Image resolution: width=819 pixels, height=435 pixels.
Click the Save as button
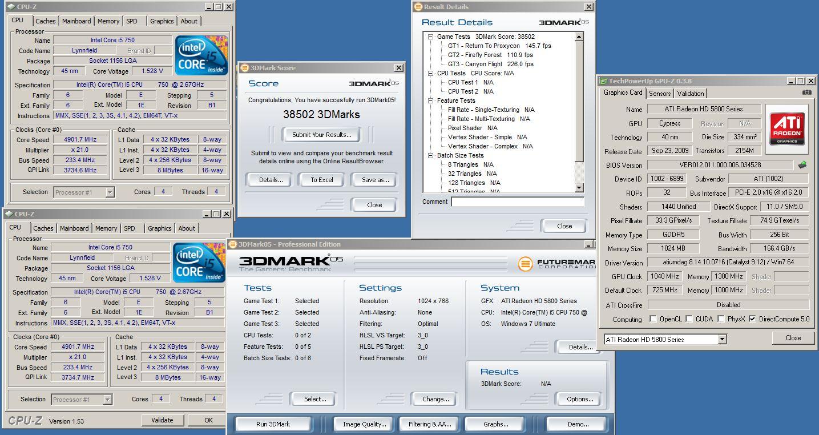pyautogui.click(x=375, y=180)
